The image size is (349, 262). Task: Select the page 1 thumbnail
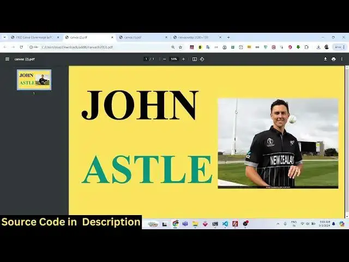coord(34,80)
